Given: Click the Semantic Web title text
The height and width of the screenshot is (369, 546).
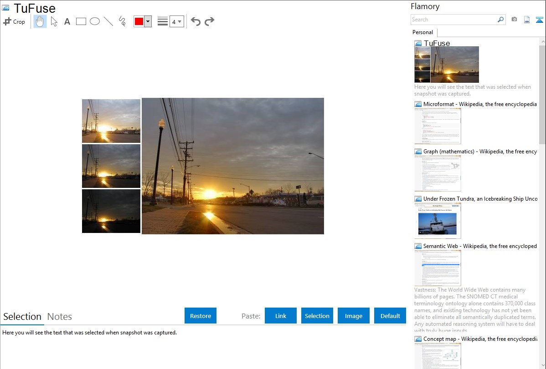Looking at the screenshot, I should (480, 246).
